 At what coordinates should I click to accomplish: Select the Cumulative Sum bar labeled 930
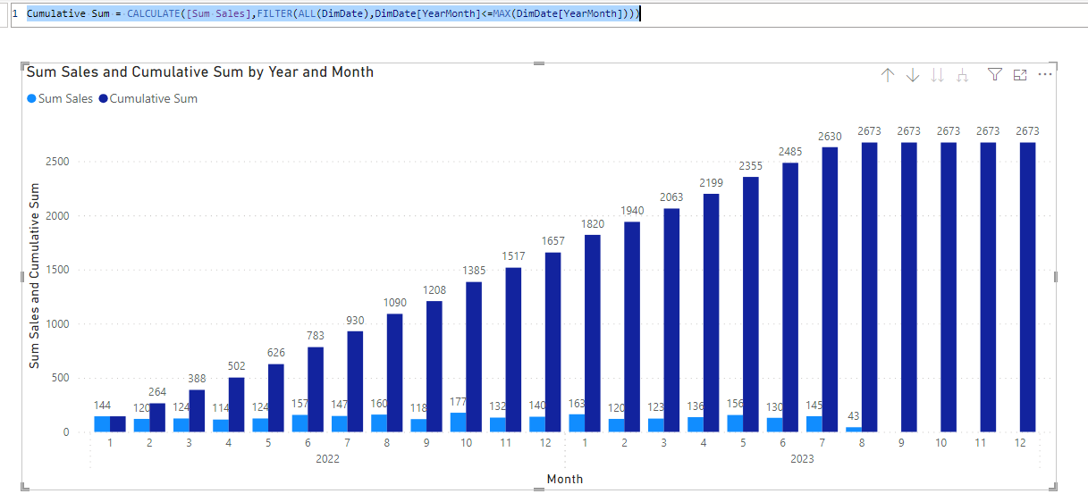tap(355, 381)
